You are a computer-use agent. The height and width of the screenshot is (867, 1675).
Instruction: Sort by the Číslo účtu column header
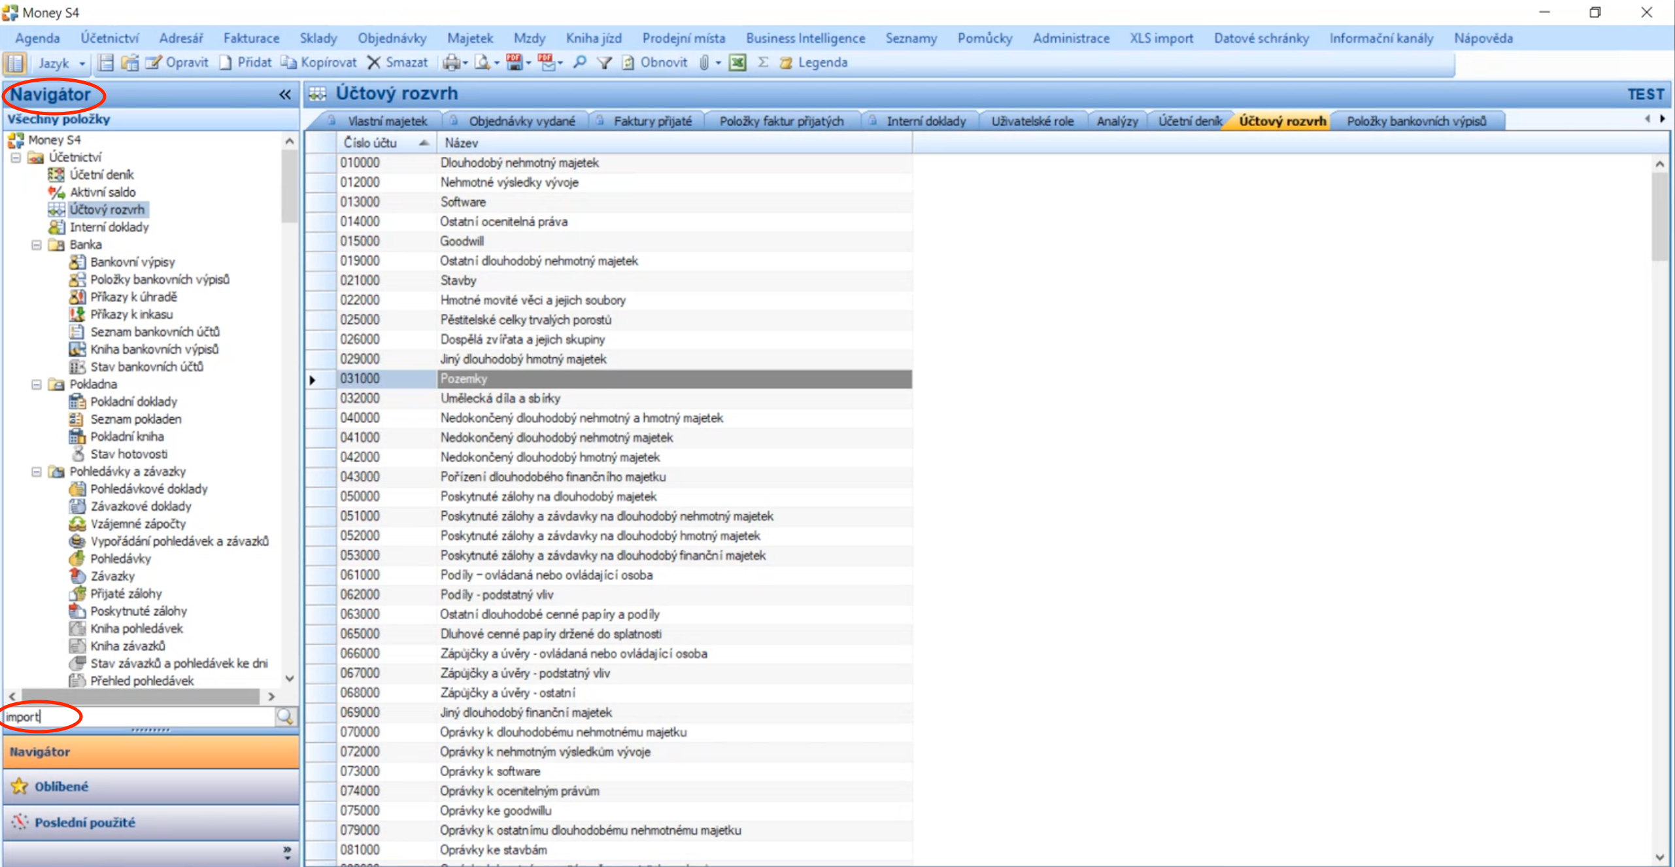(386, 143)
